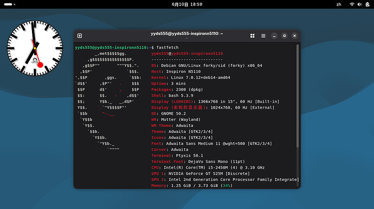Open a new terminal tab

point(80,36)
